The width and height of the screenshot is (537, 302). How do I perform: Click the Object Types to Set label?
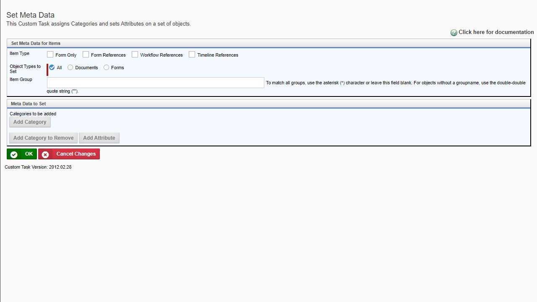(26, 69)
